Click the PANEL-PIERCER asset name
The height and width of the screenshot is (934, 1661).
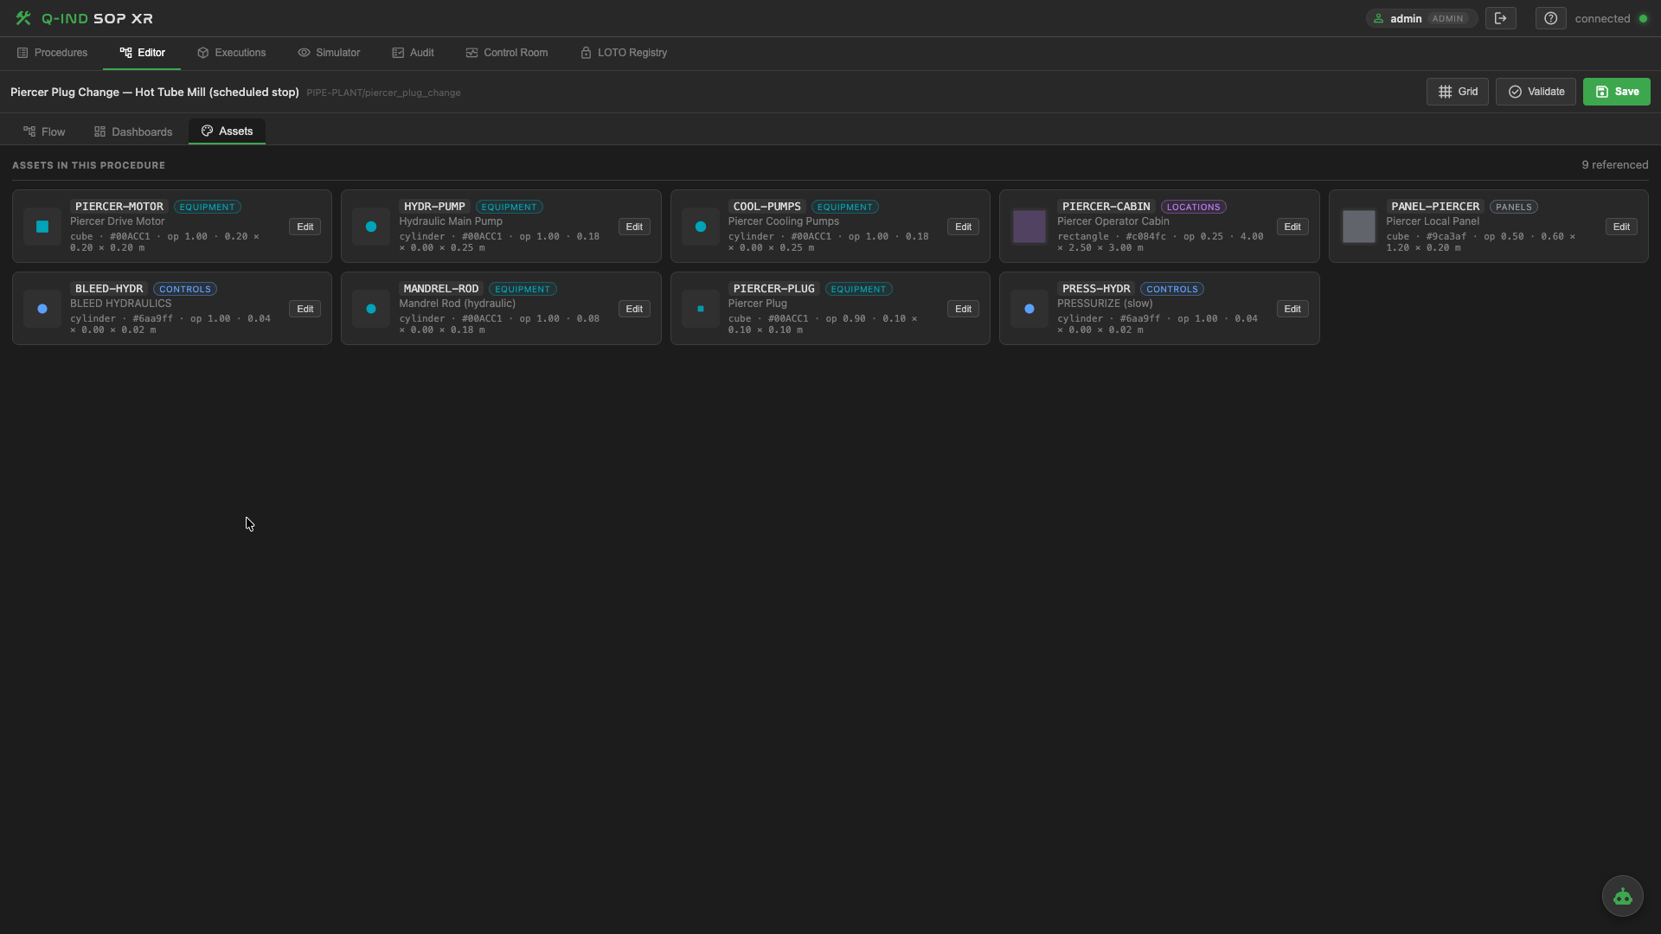click(1435, 207)
